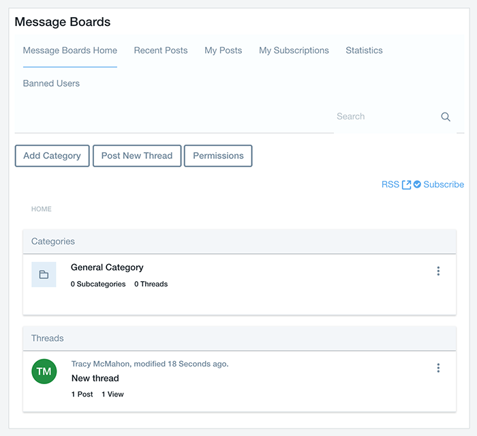Open New thread actions kebab menu
This screenshot has height=436, width=477.
[438, 368]
